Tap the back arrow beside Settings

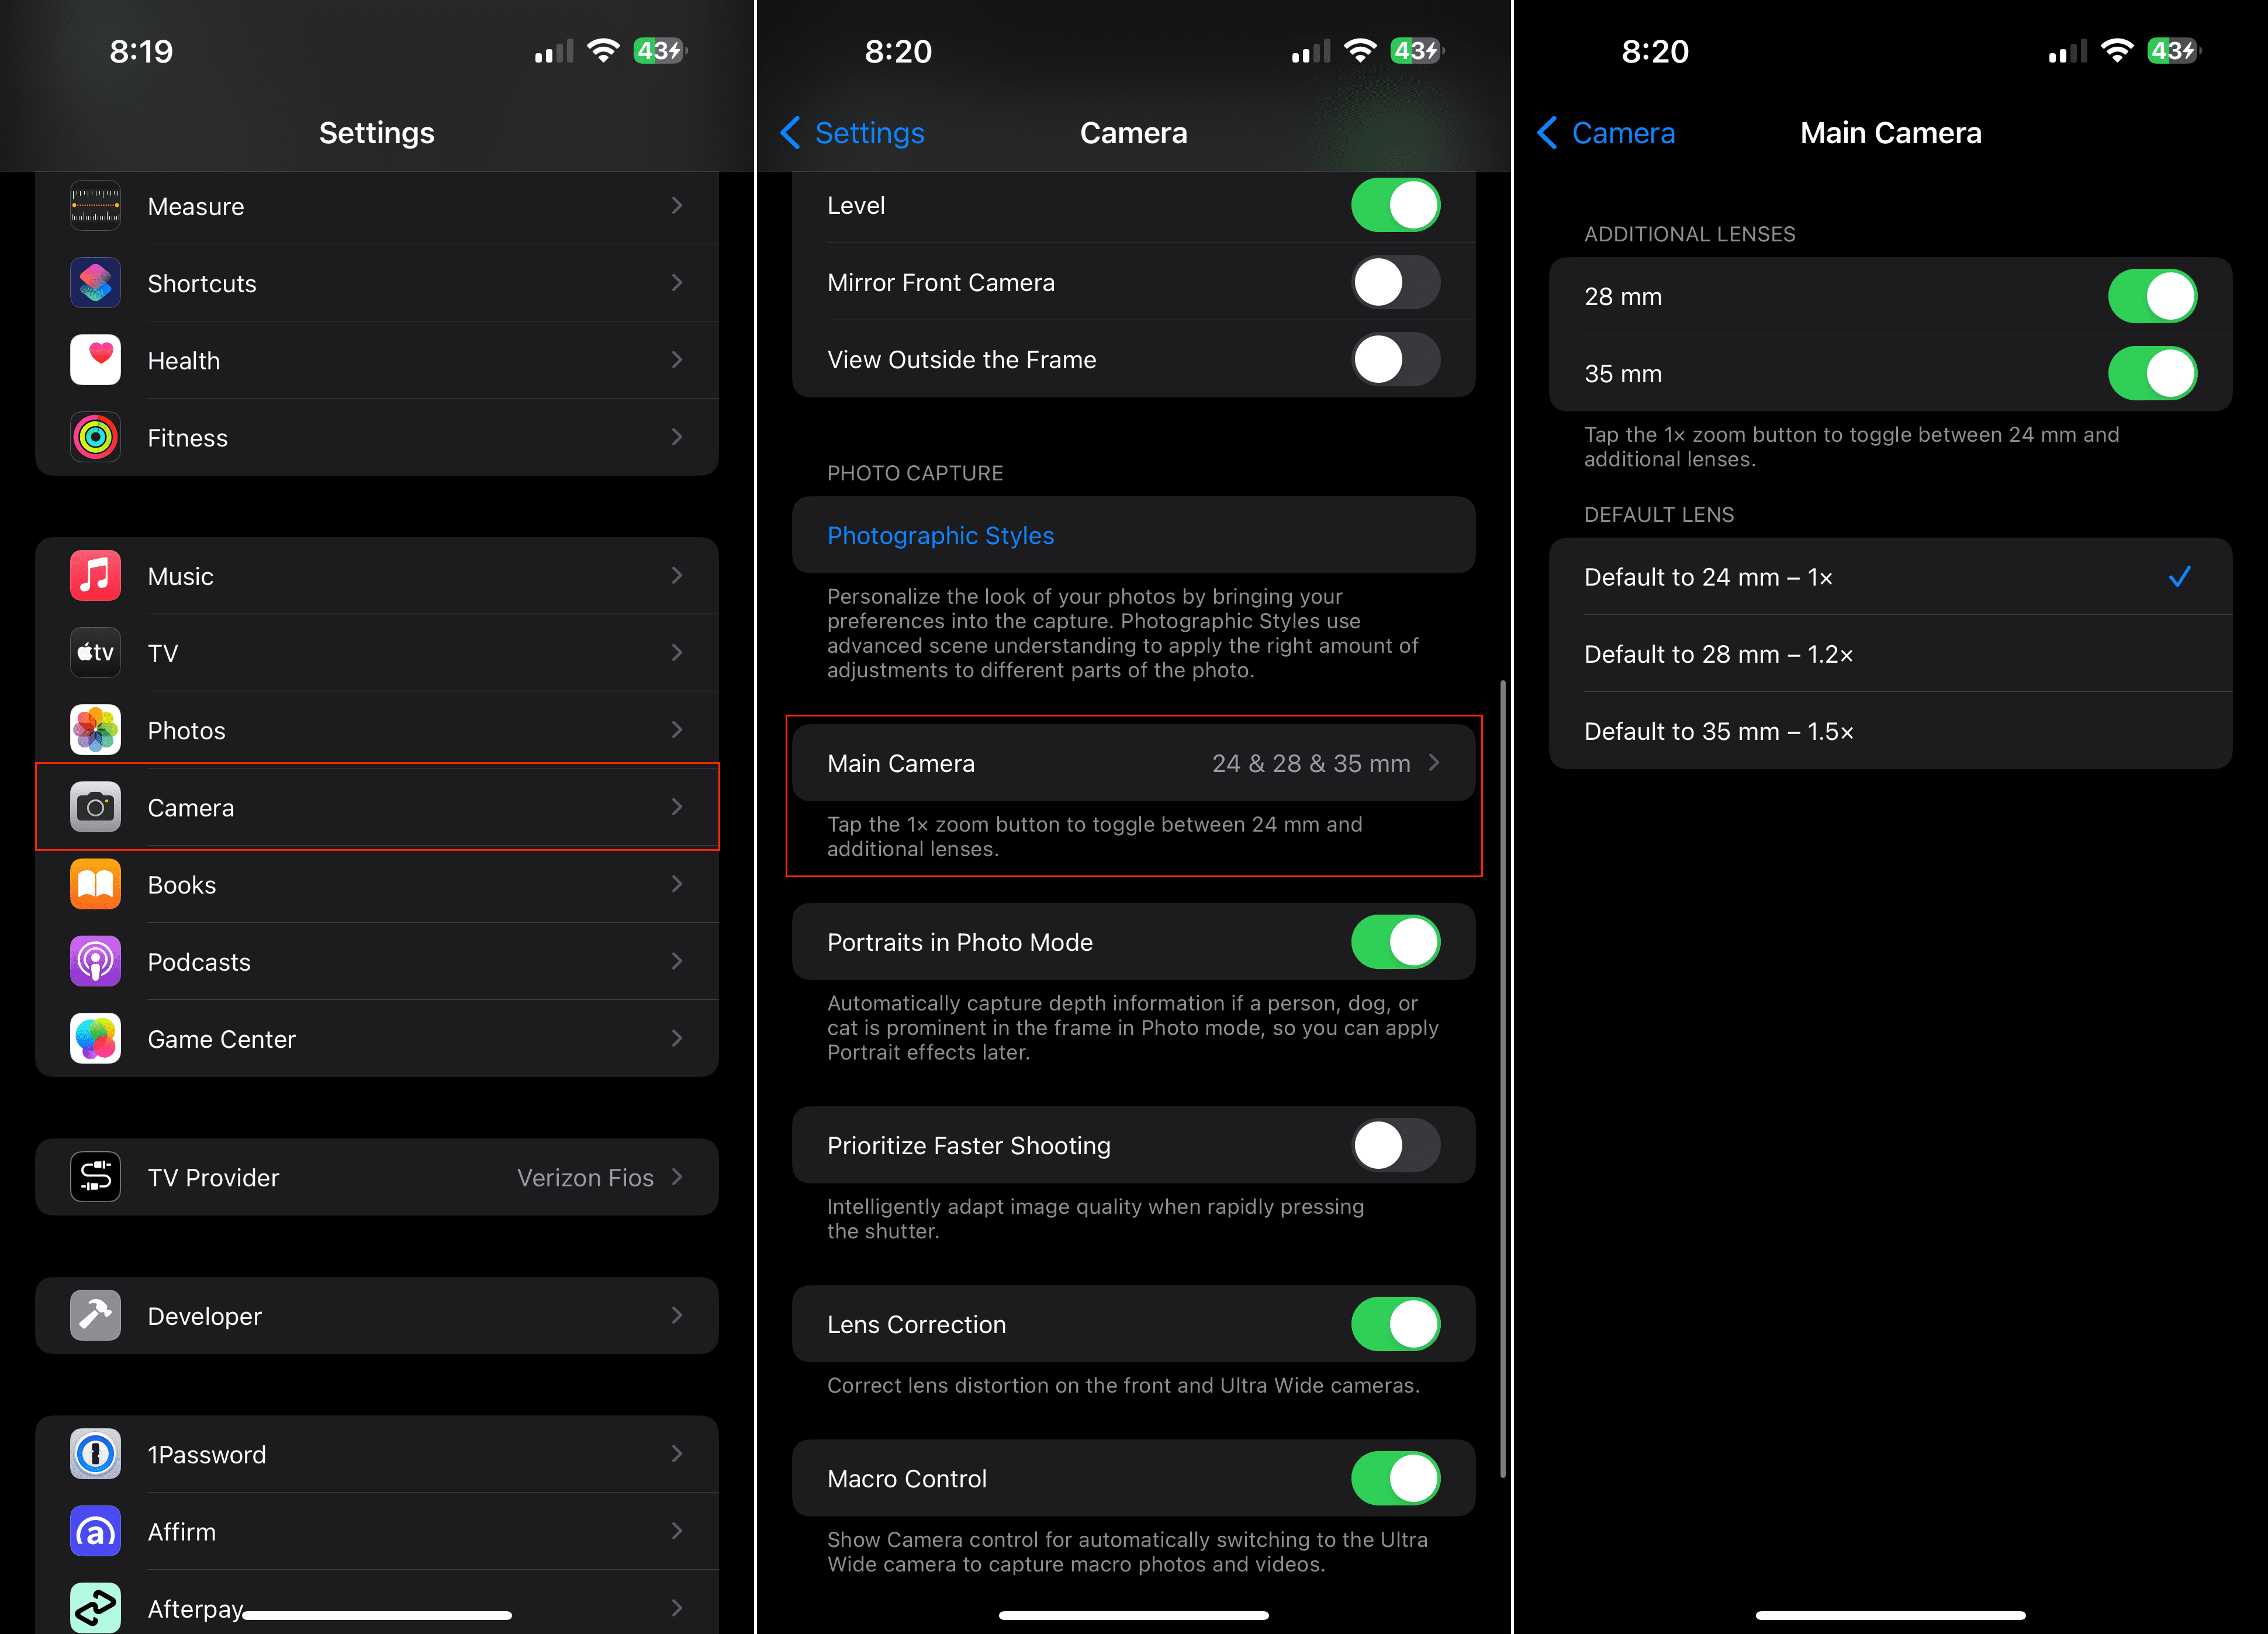790,132
